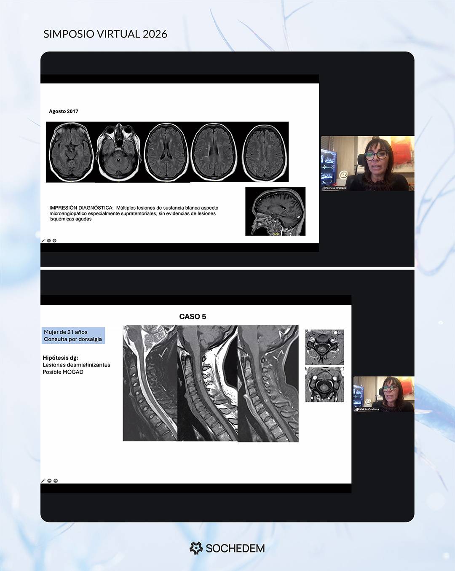455x571 pixels.
Task: Click the signal bars icon in the upper webcam label
Action: pos(323,188)
